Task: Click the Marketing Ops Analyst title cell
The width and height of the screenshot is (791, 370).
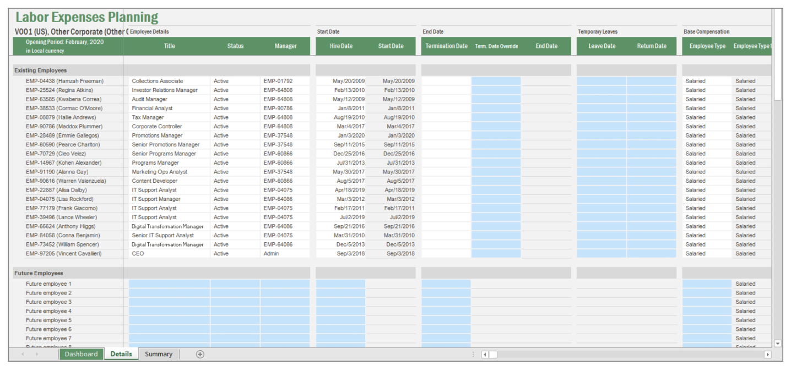Action: click(x=169, y=172)
